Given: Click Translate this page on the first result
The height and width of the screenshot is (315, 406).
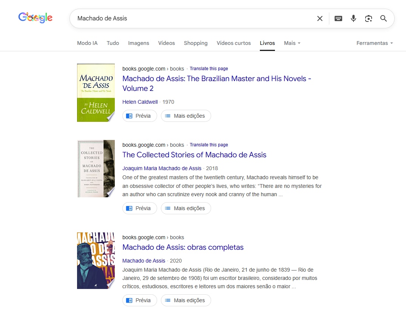Looking at the screenshot, I should (209, 68).
